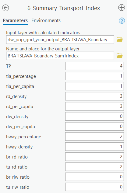Click the input layer text field
Viewport: 127px width, 193px height.
click(60, 40)
